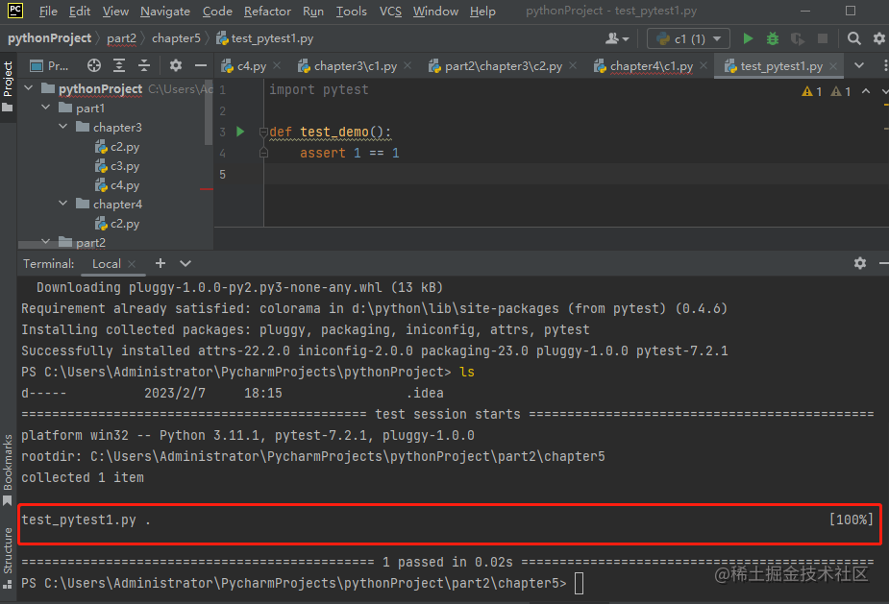Open Search Everywhere magnifier icon
Image resolution: width=889 pixels, height=604 pixels.
point(853,38)
